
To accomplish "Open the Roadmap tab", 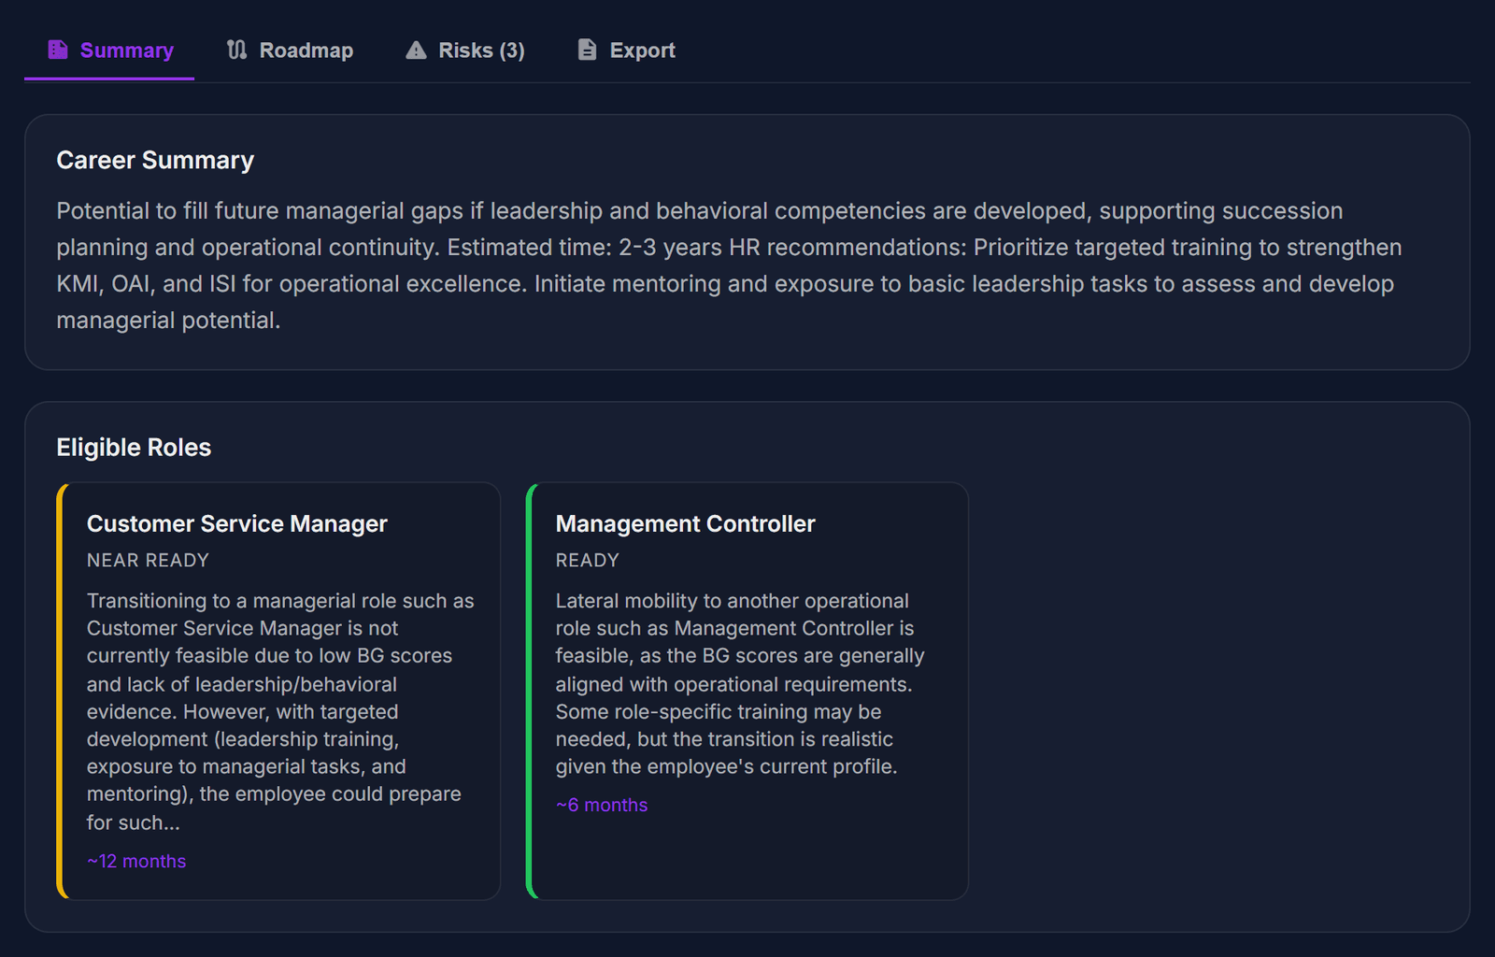I will [x=290, y=50].
